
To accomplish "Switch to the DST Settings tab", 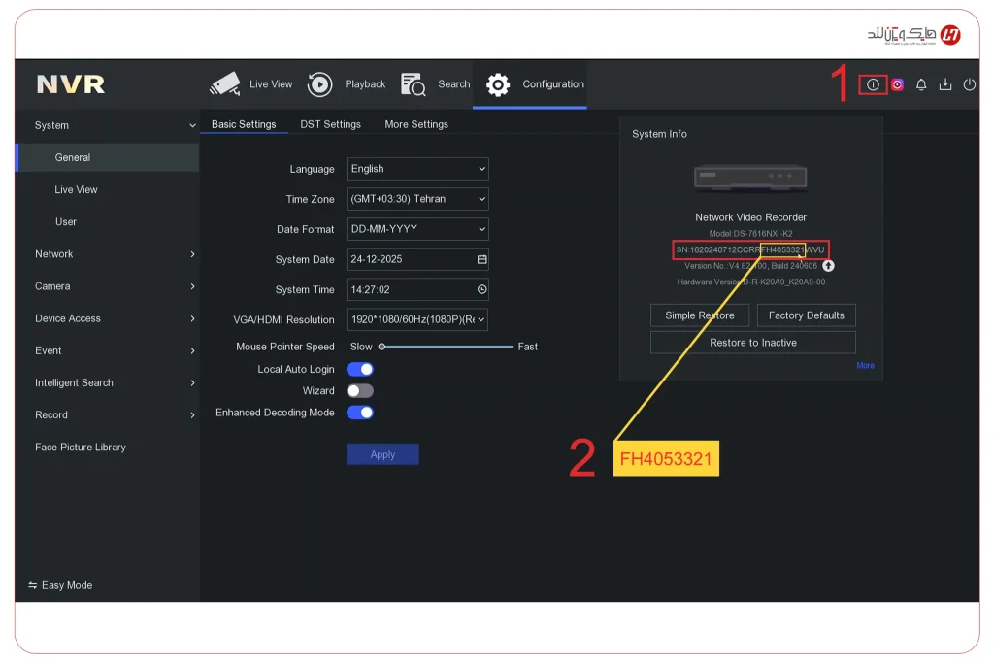I will click(330, 124).
